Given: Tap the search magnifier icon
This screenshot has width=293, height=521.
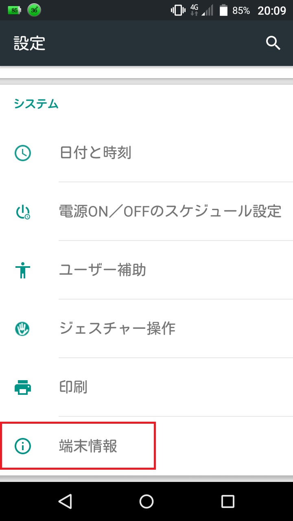Looking at the screenshot, I should [273, 43].
